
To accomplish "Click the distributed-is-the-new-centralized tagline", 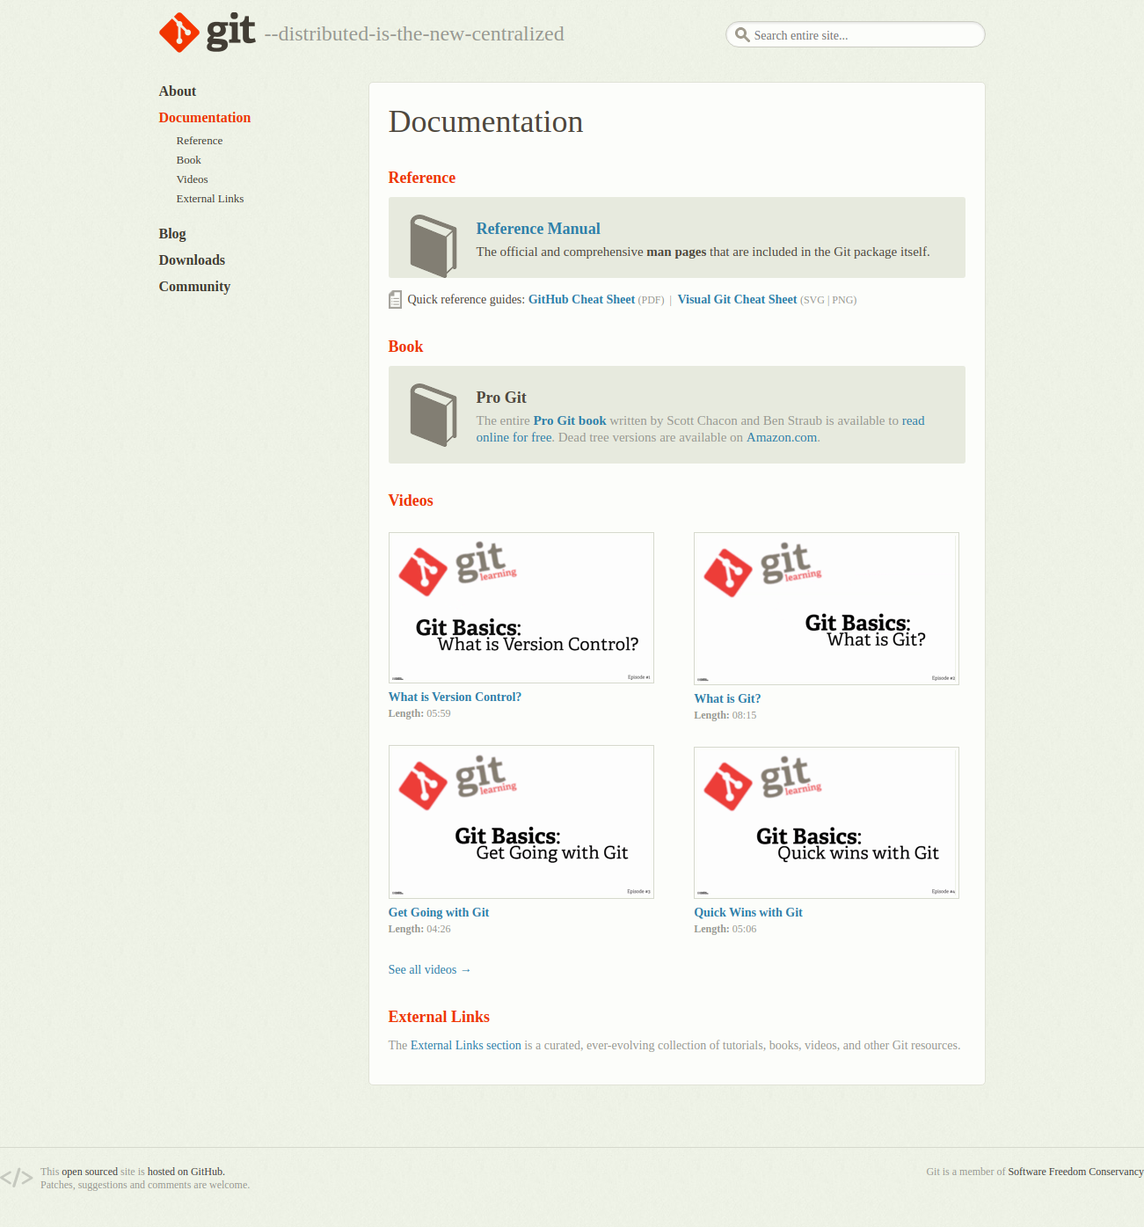I will click(414, 34).
